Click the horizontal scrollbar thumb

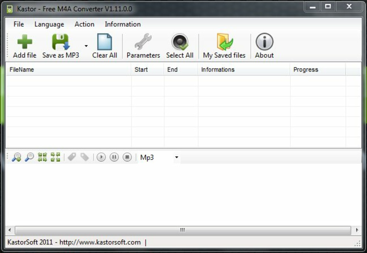[183, 230]
